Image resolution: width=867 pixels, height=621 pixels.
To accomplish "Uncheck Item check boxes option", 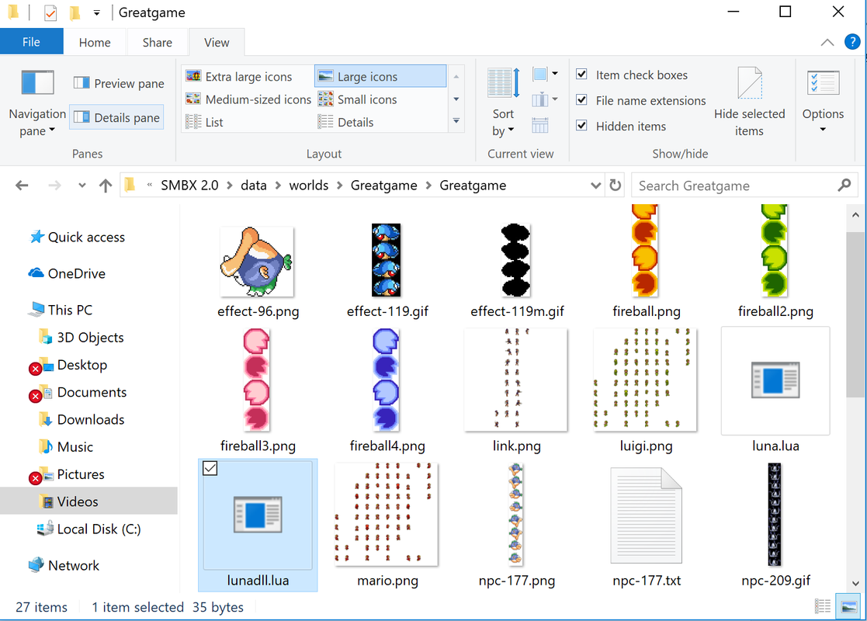I will (x=581, y=74).
